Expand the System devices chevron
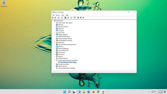Screen dimensions: 167x94 point(55,66)
